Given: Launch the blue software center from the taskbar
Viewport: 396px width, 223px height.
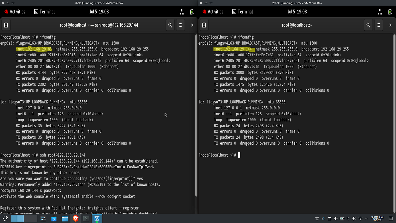Looking at the screenshot, I should tap(54, 218).
